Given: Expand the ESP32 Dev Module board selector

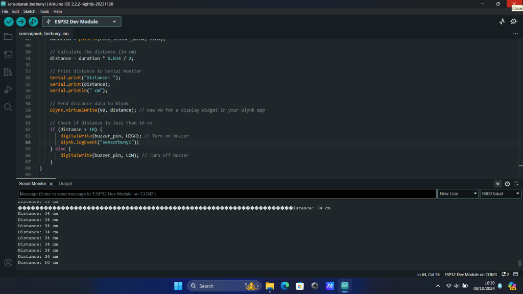Looking at the screenshot, I should click(x=82, y=21).
